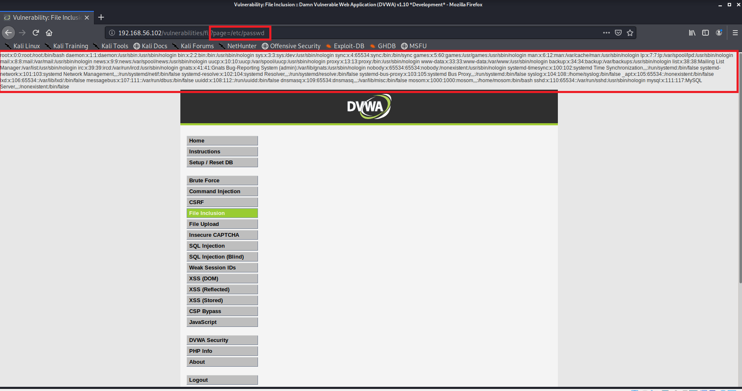Image resolution: width=742 pixels, height=391 pixels.
Task: Go back to the previous page
Action: click(x=9, y=33)
